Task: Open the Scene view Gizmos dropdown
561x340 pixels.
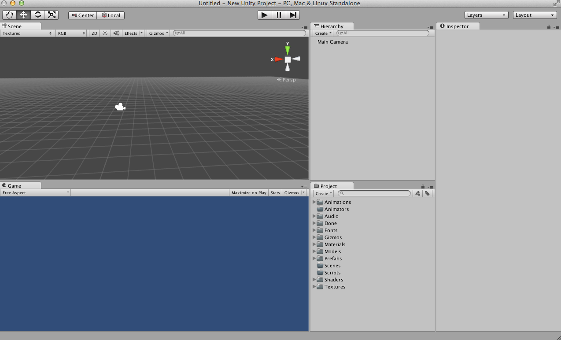Action: [x=159, y=33]
